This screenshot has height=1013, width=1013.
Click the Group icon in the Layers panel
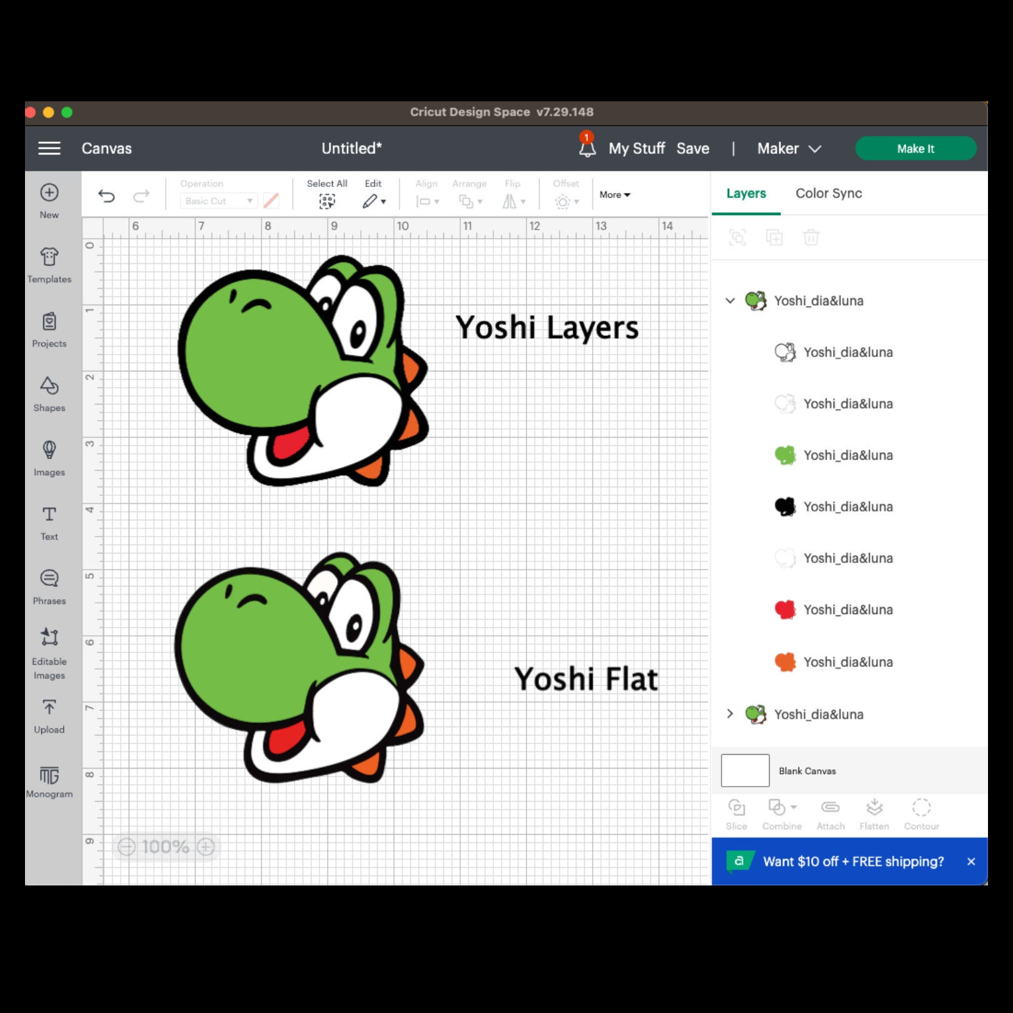(x=738, y=238)
